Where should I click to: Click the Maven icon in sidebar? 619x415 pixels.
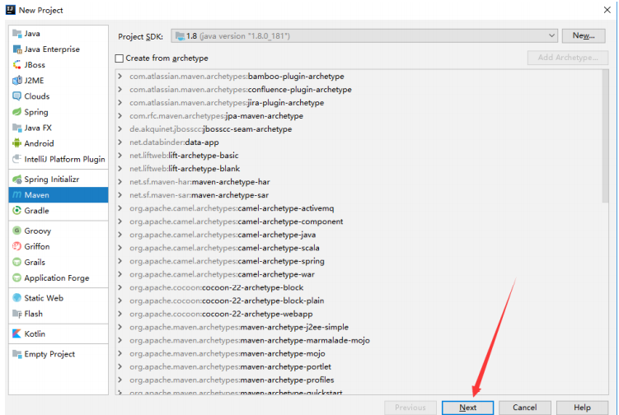tap(17, 195)
